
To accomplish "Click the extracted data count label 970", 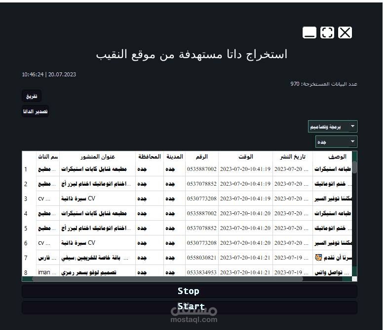I will [x=324, y=84].
